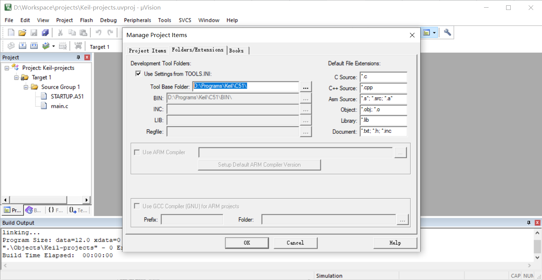Viewport: 542px width, 280px height.
Task: Click the Translate current file icon
Action: tap(11, 46)
